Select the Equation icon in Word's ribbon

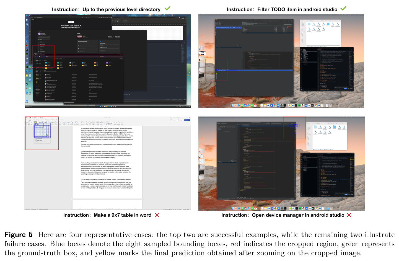tap(115, 123)
